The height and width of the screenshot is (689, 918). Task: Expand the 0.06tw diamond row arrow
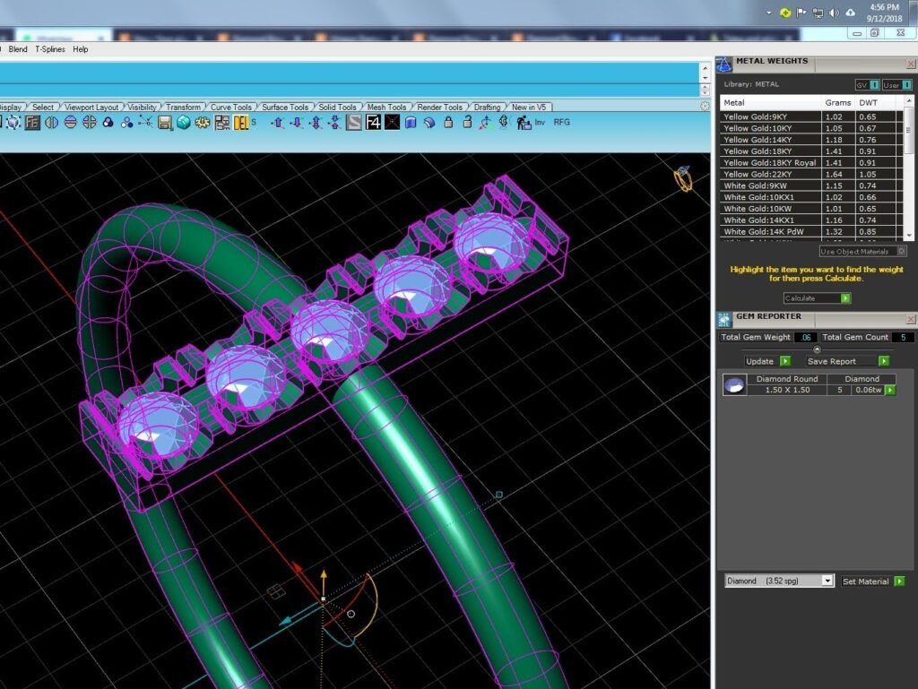tap(890, 390)
